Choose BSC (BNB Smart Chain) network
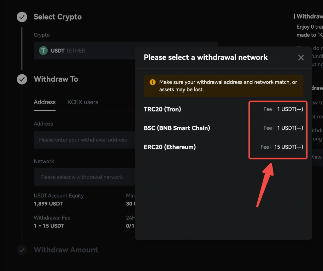This screenshot has height=271, width=323. point(177,128)
